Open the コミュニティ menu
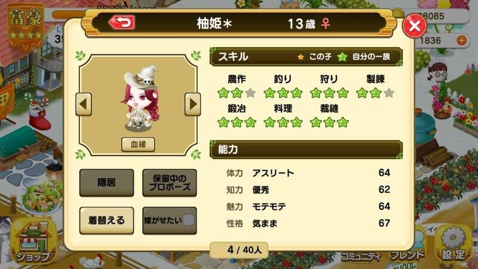Image resolution: width=478 pixels, height=269 pixels. click(x=360, y=257)
